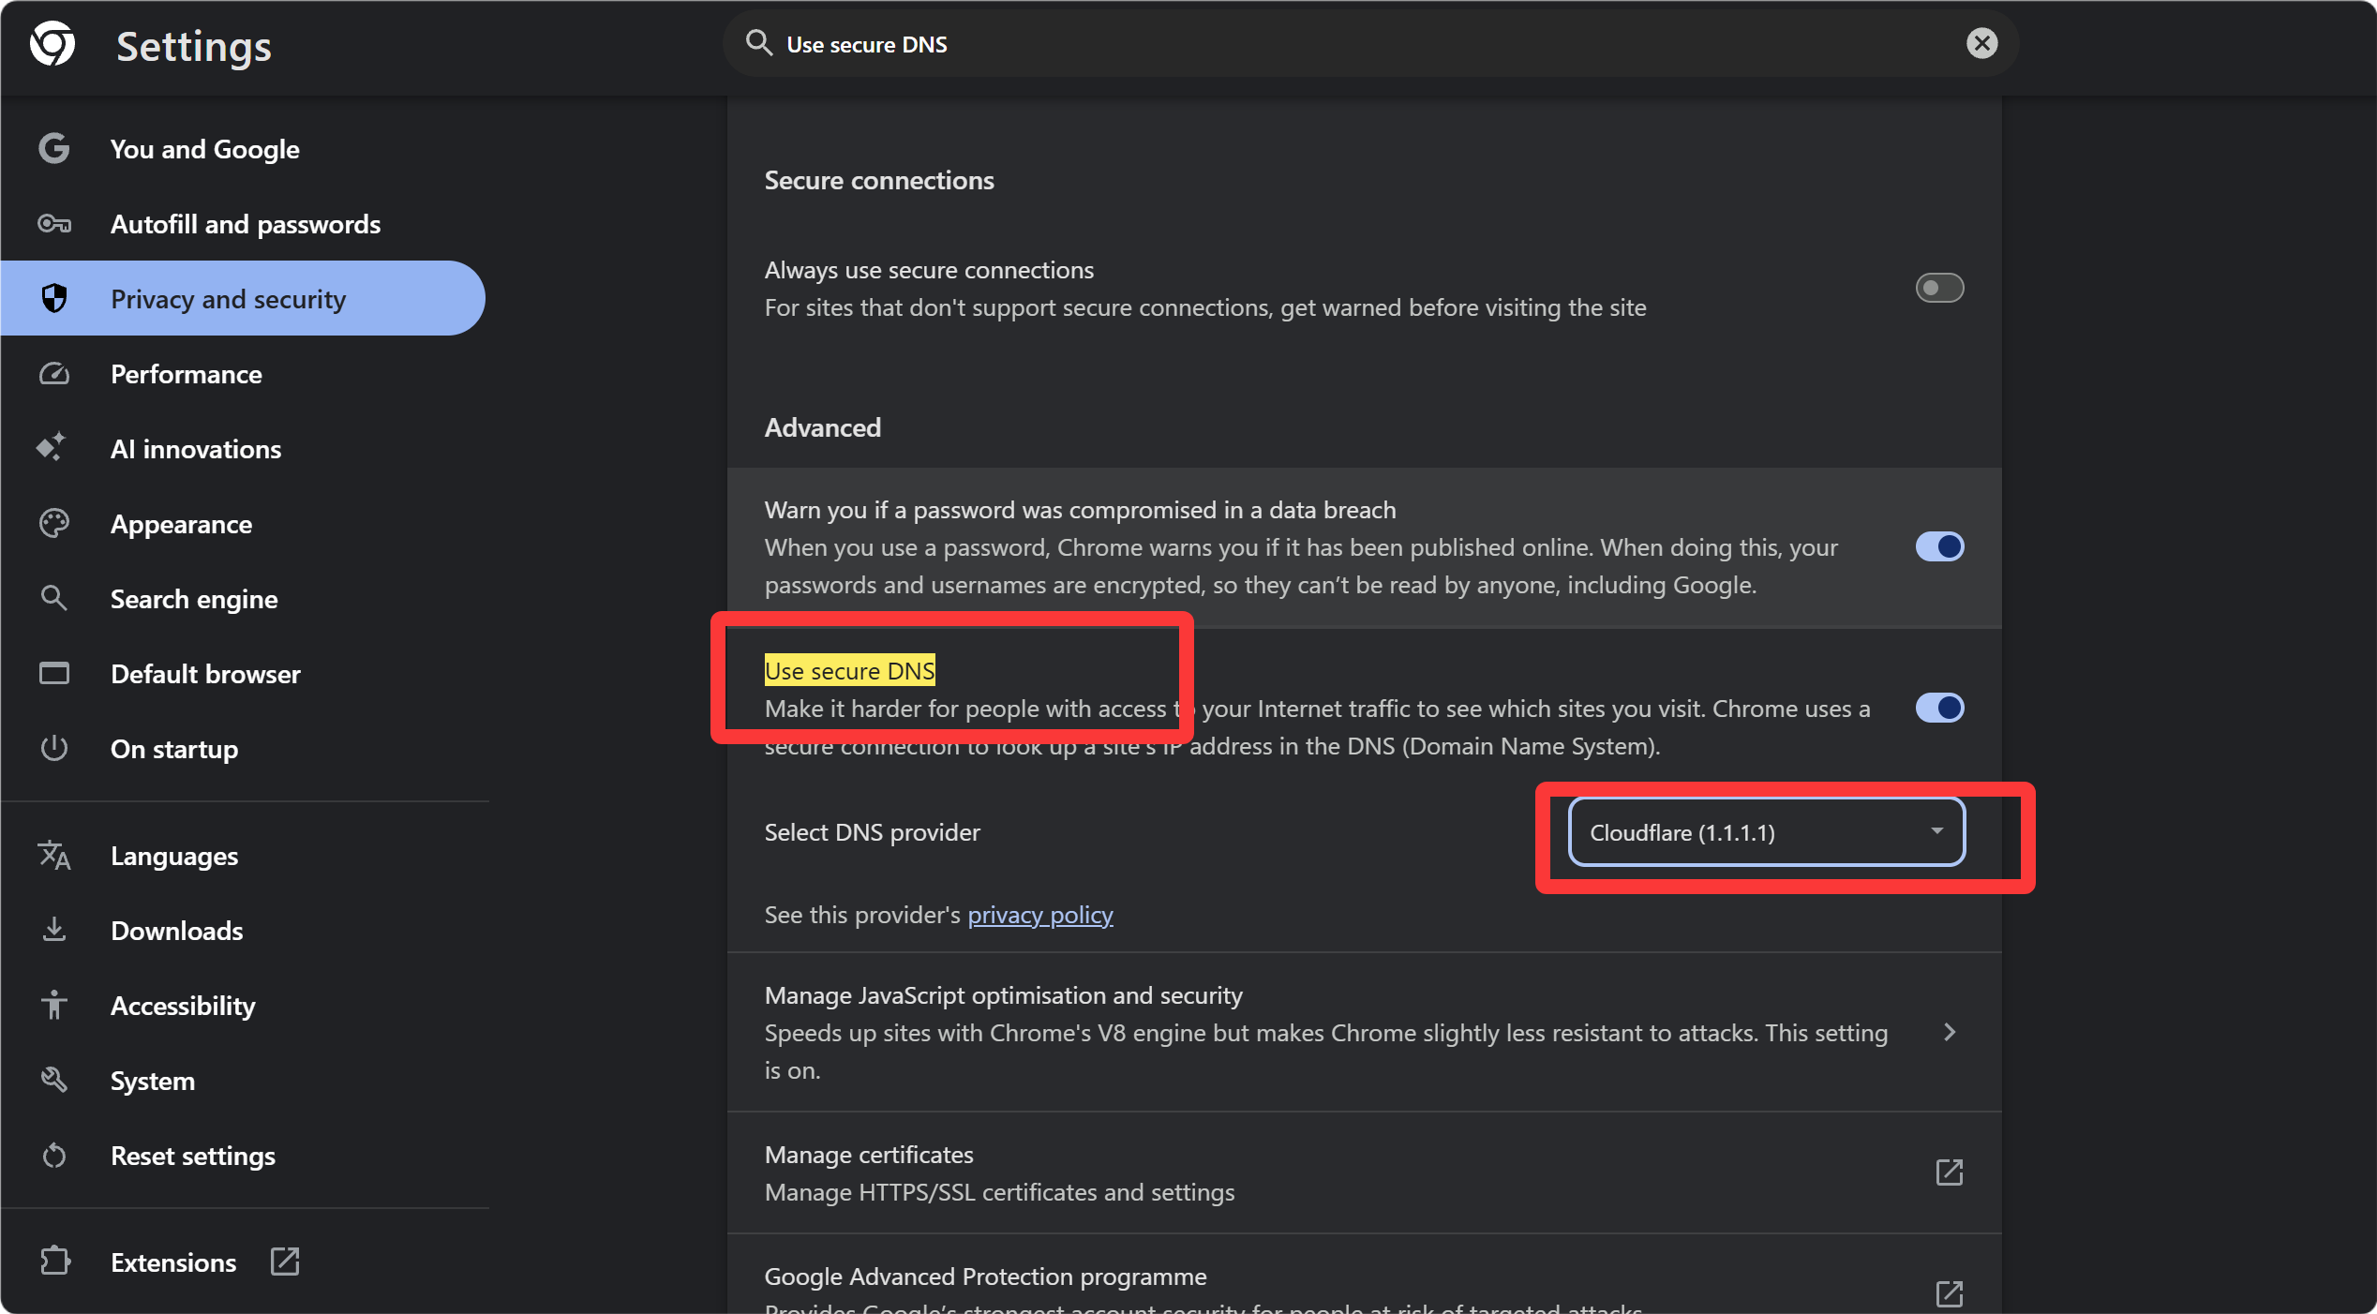Clear the search with the X icon

[x=1981, y=43]
